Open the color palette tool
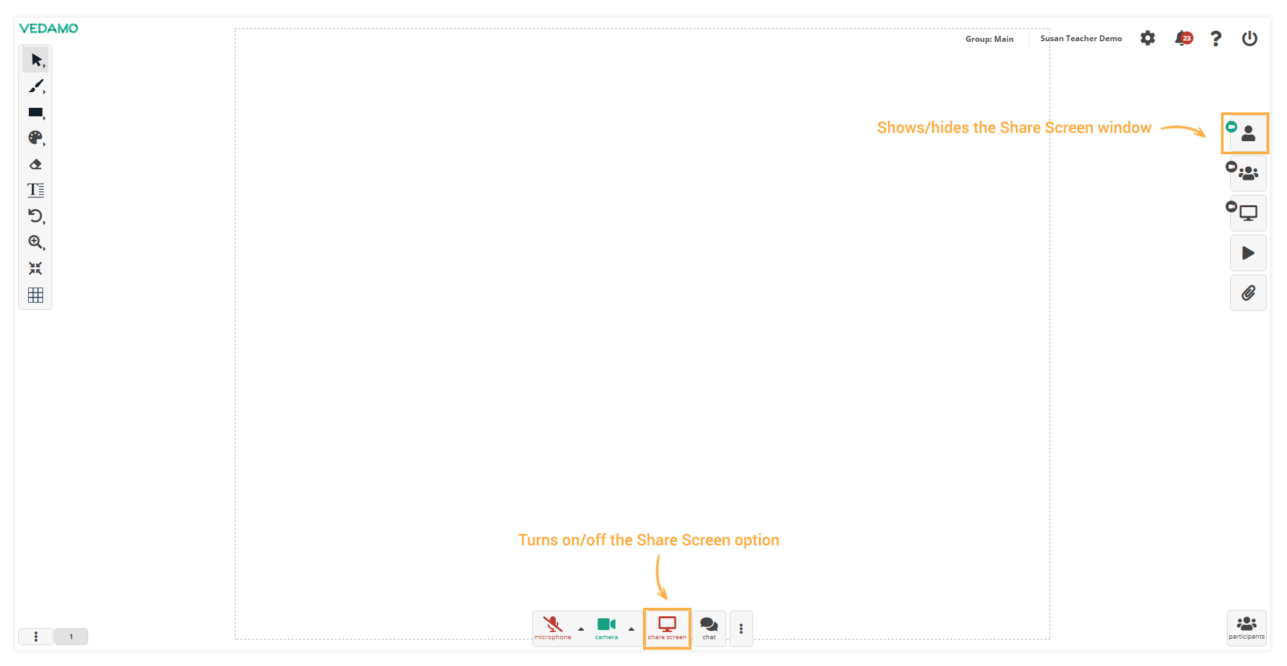This screenshot has width=1287, height=666. (x=36, y=138)
